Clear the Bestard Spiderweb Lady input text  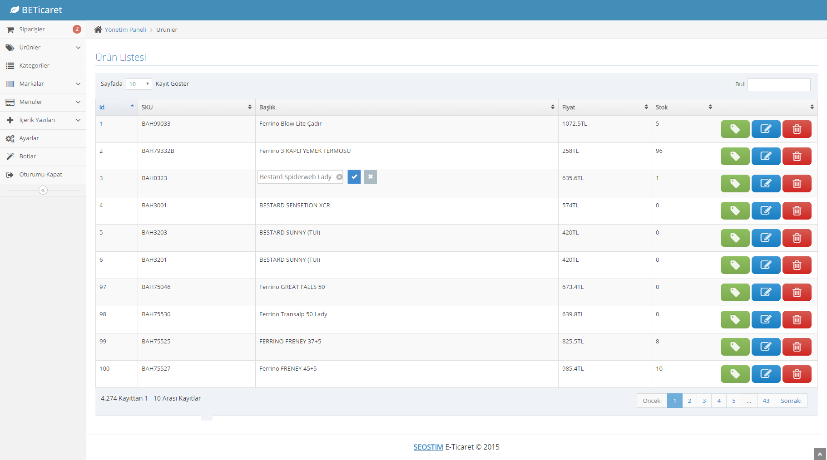339,177
